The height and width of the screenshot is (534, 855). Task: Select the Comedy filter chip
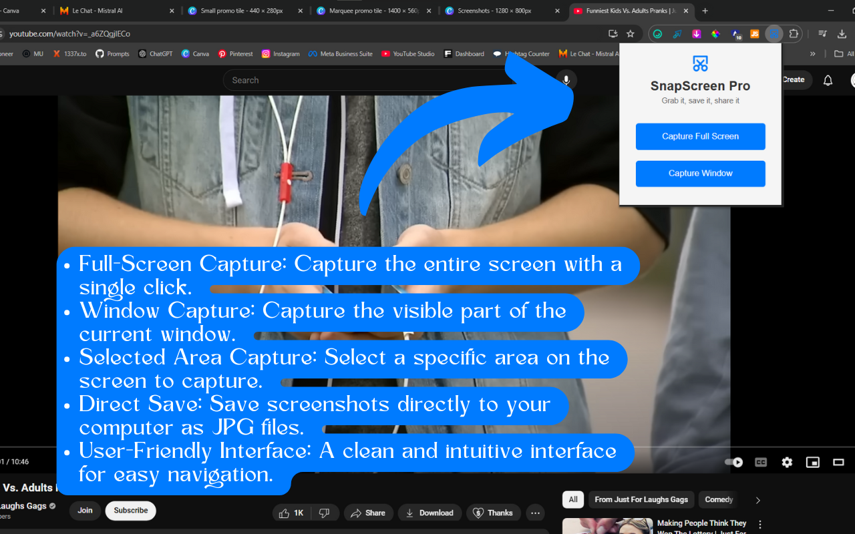719,499
